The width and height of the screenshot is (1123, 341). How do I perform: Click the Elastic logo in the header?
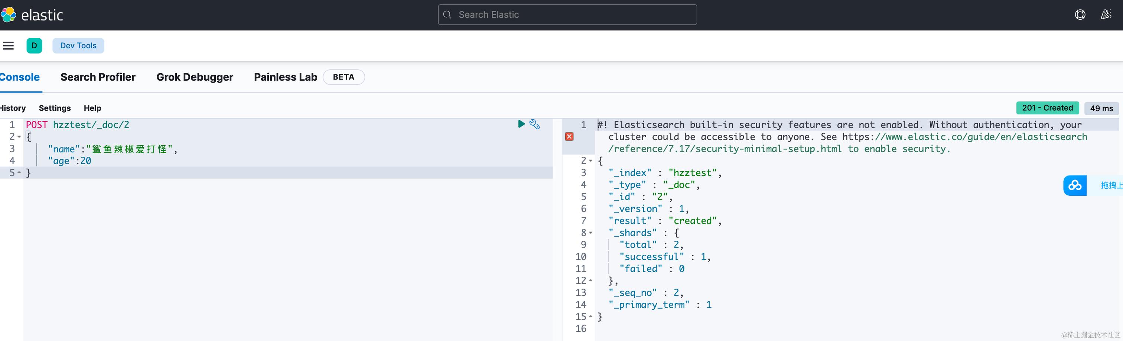[x=32, y=15]
